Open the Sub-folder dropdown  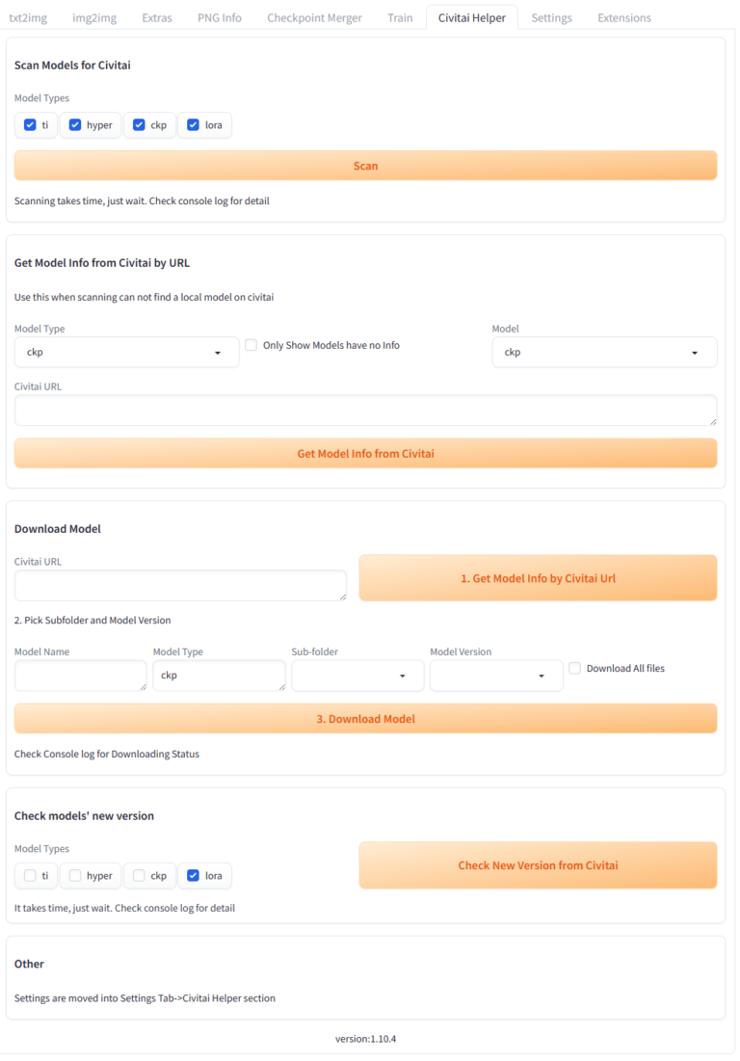point(357,676)
